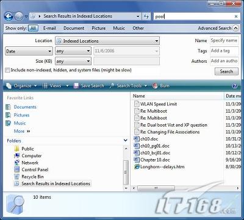This screenshot has height=220, width=244.
Task: Filter results by the E-mail tab
Action: pos(49,28)
